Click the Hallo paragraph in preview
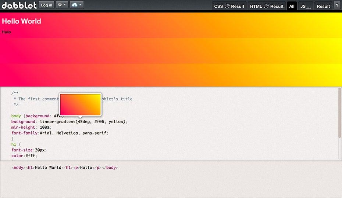The height and width of the screenshot is (198, 342). tap(6, 32)
